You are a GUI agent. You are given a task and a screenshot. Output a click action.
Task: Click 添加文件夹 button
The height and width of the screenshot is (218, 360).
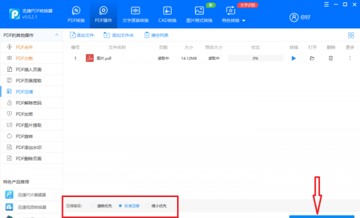(x=119, y=35)
